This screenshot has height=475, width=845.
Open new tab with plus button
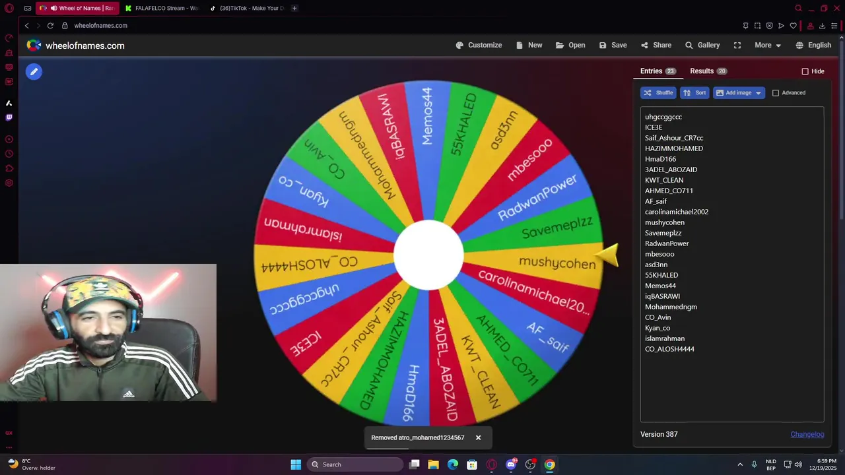pyautogui.click(x=294, y=9)
